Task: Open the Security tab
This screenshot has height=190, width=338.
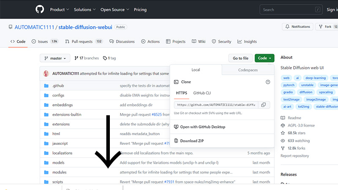Action: (221, 41)
